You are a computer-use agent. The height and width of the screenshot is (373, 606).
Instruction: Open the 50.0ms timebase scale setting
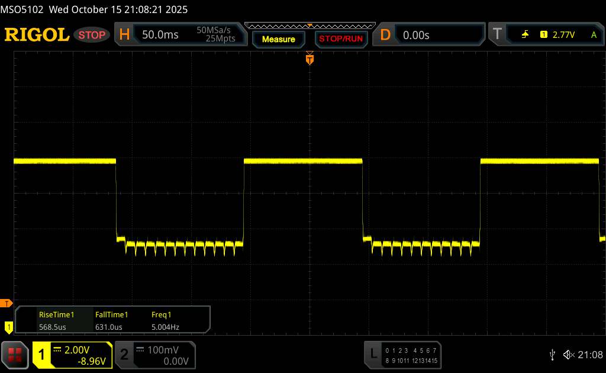pos(160,35)
